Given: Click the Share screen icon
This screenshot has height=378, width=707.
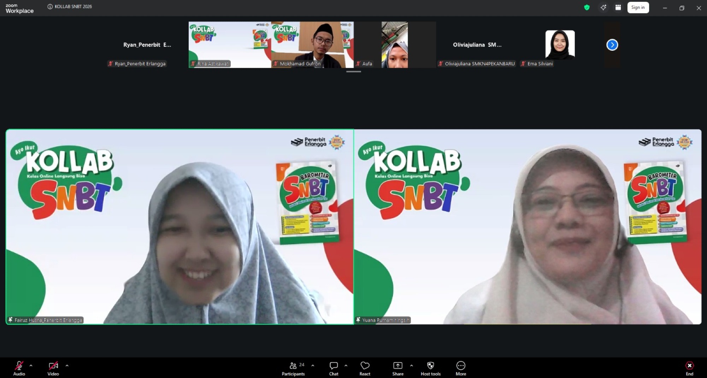Looking at the screenshot, I should tap(397, 368).
